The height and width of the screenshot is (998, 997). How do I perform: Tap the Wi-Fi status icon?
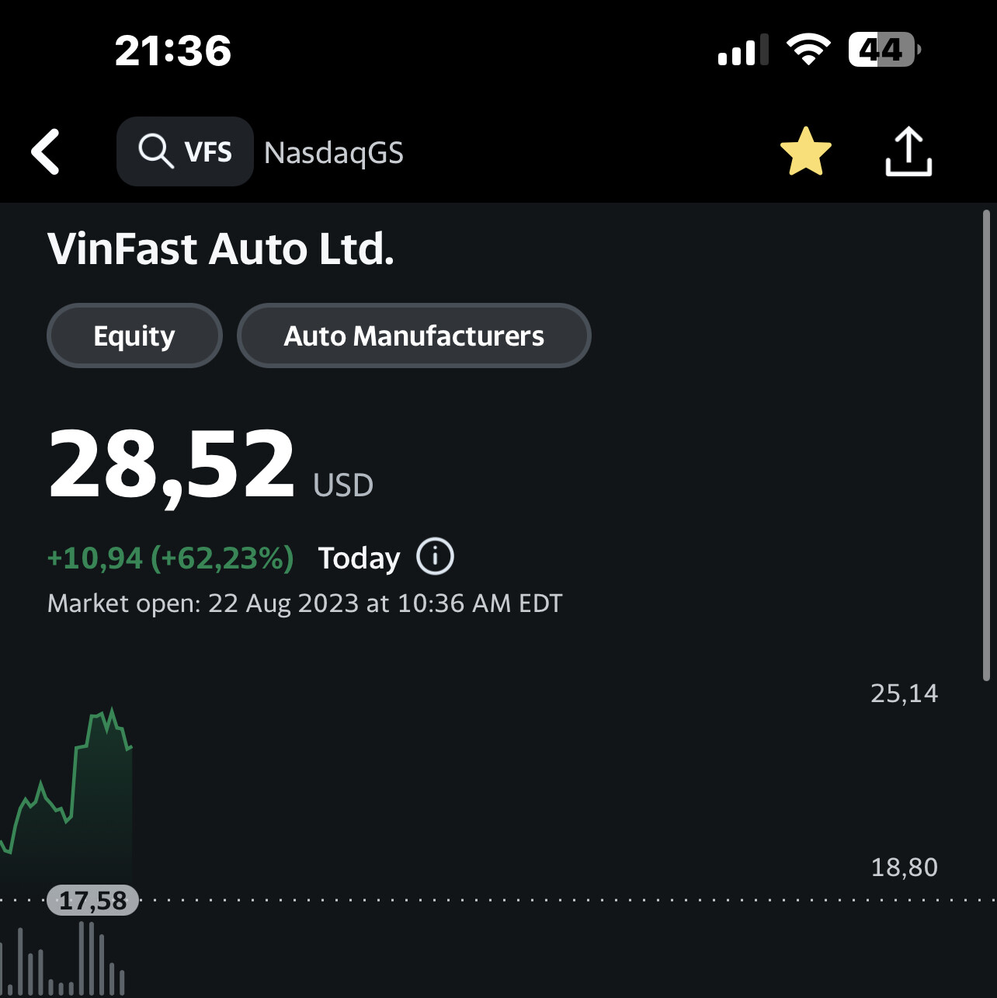pos(808,50)
